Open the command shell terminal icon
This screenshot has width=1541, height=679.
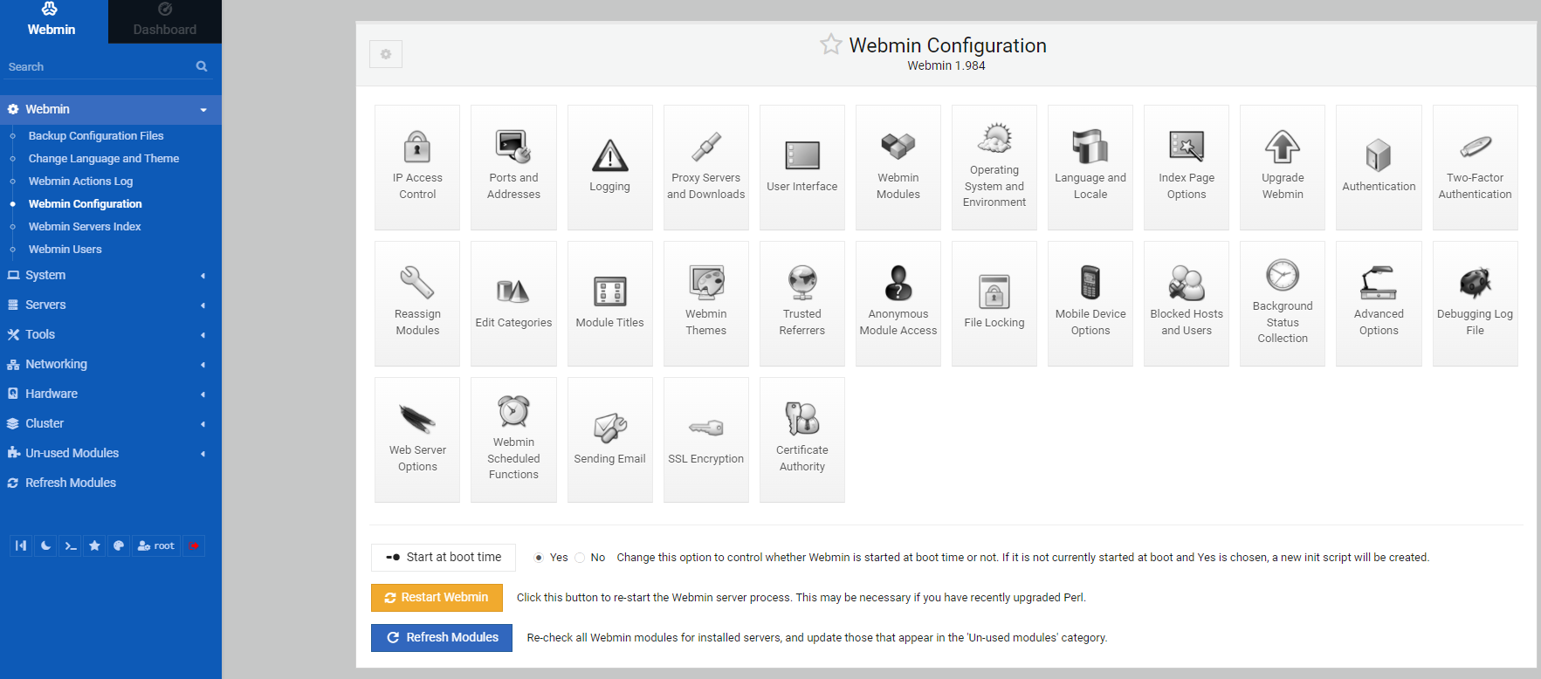pyautogui.click(x=71, y=546)
